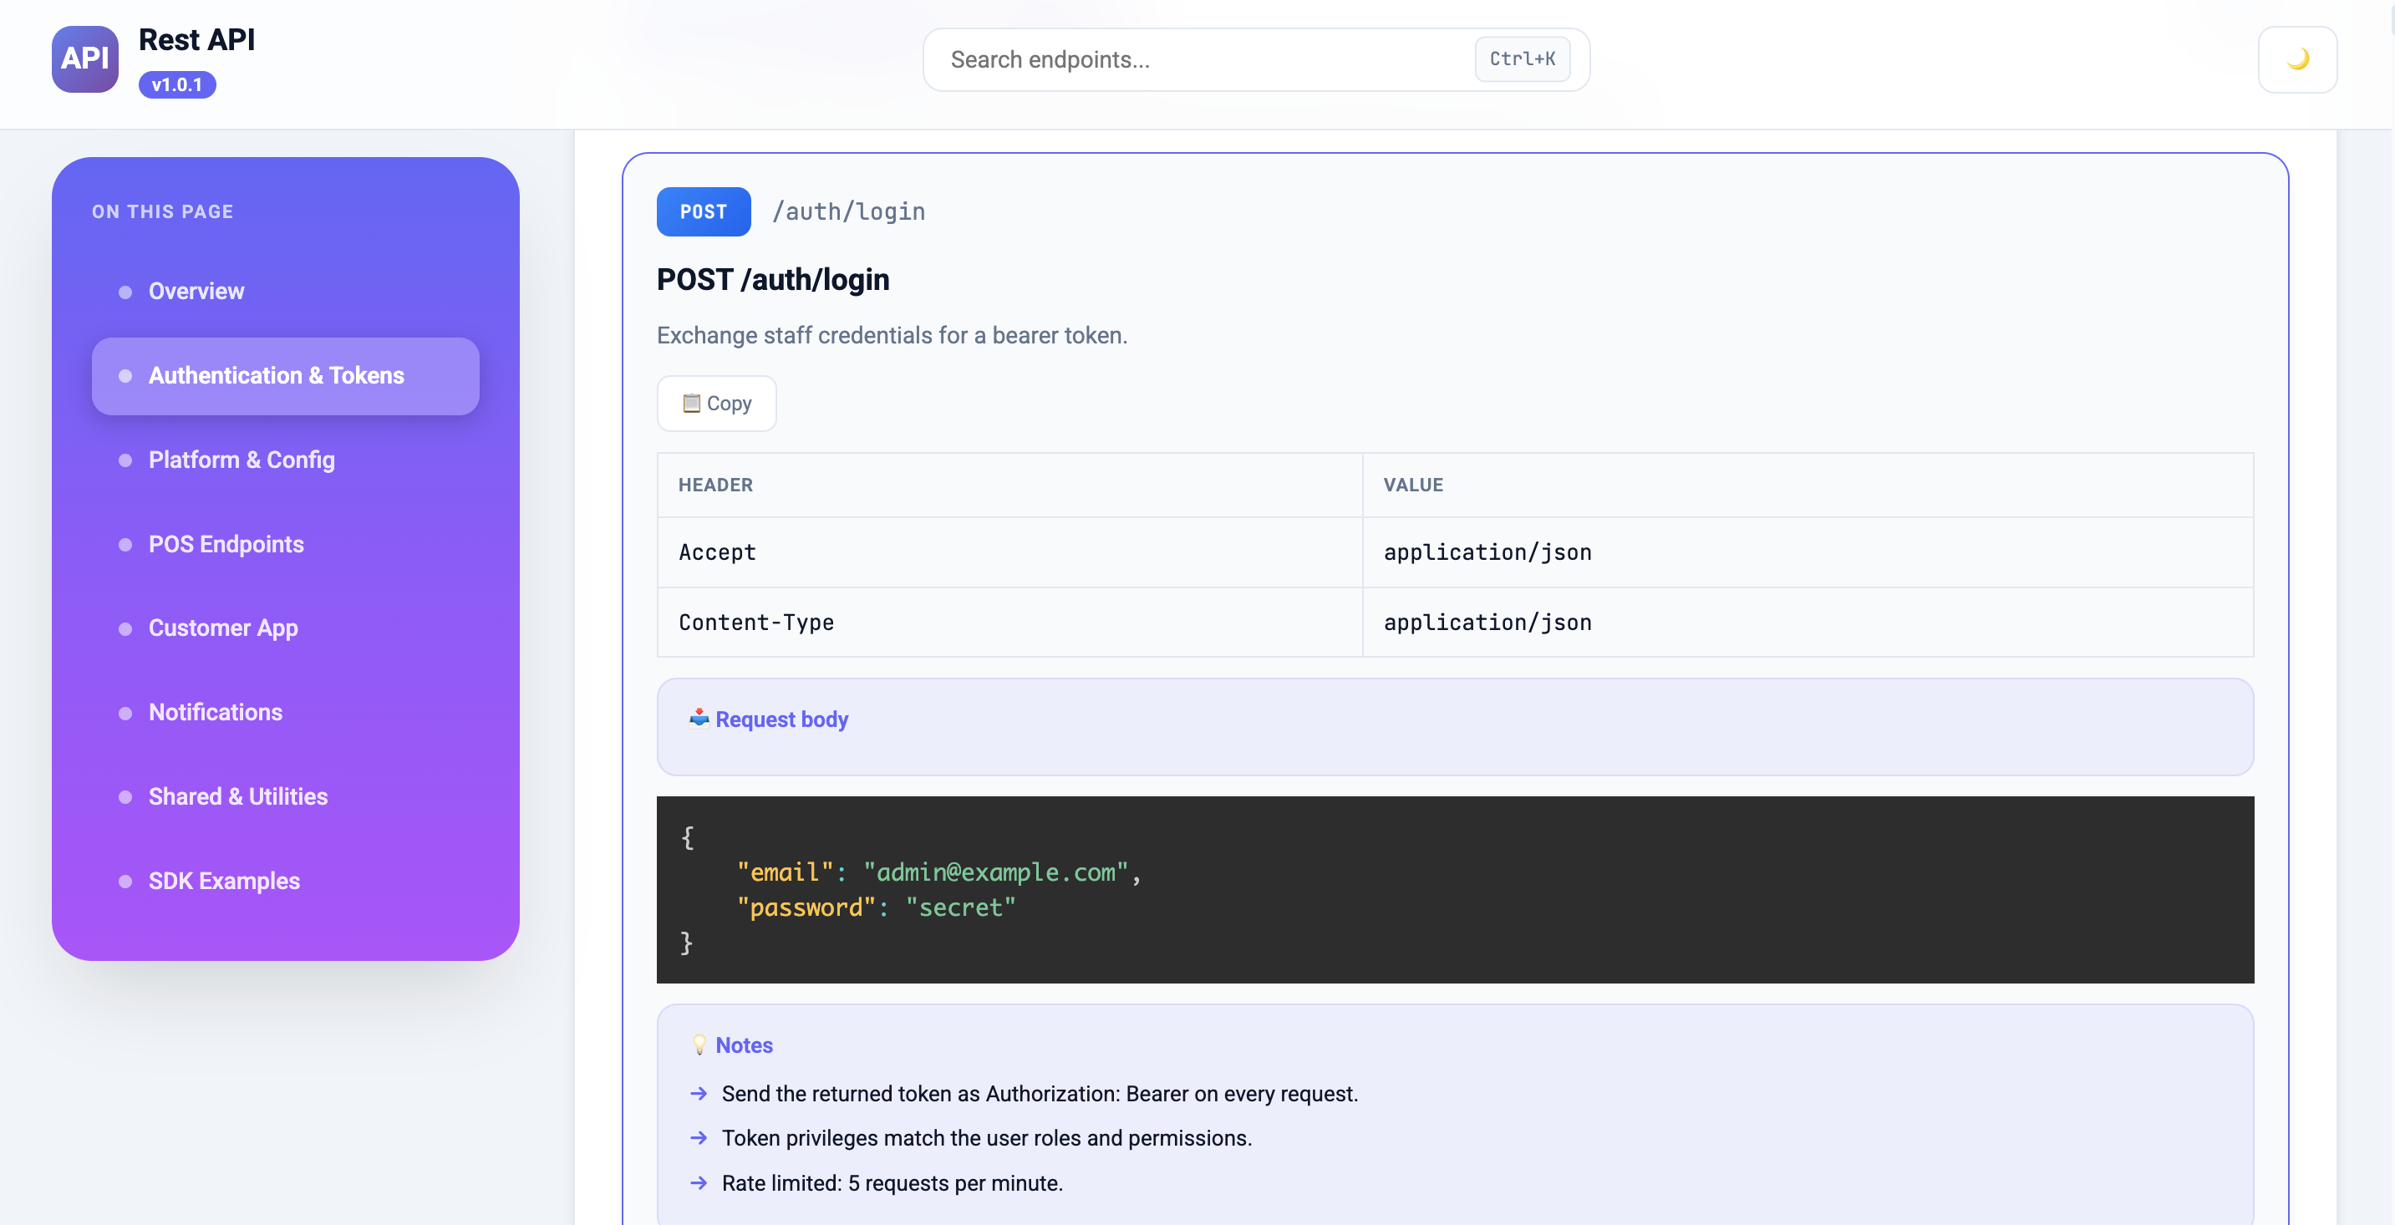This screenshot has width=2395, height=1225.
Task: Click the clipboard Copy button
Action: click(716, 404)
